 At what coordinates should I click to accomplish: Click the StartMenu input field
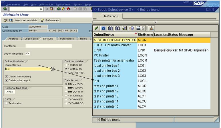[49, 46]
